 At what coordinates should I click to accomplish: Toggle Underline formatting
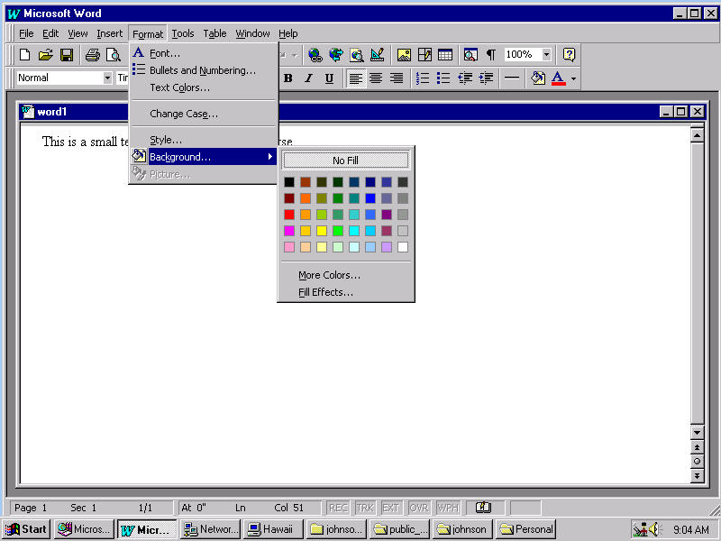point(329,78)
